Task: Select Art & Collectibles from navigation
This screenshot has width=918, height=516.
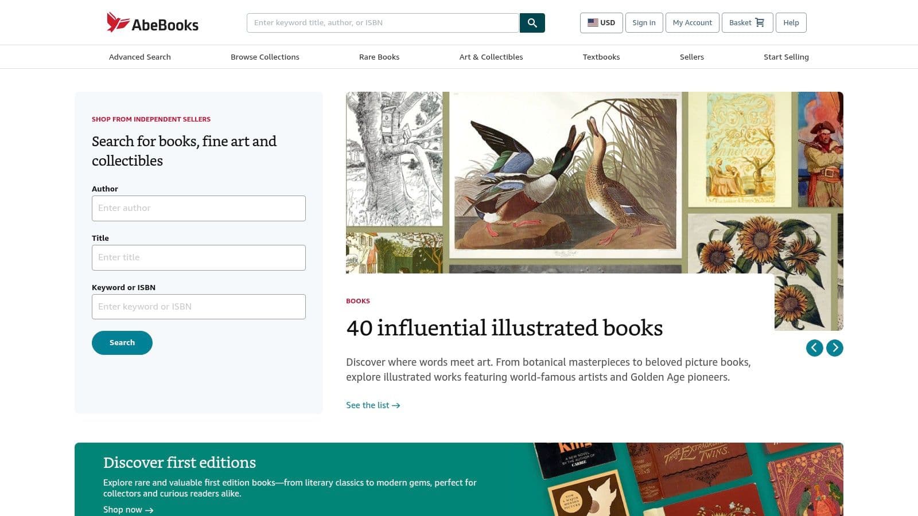Action: click(491, 57)
